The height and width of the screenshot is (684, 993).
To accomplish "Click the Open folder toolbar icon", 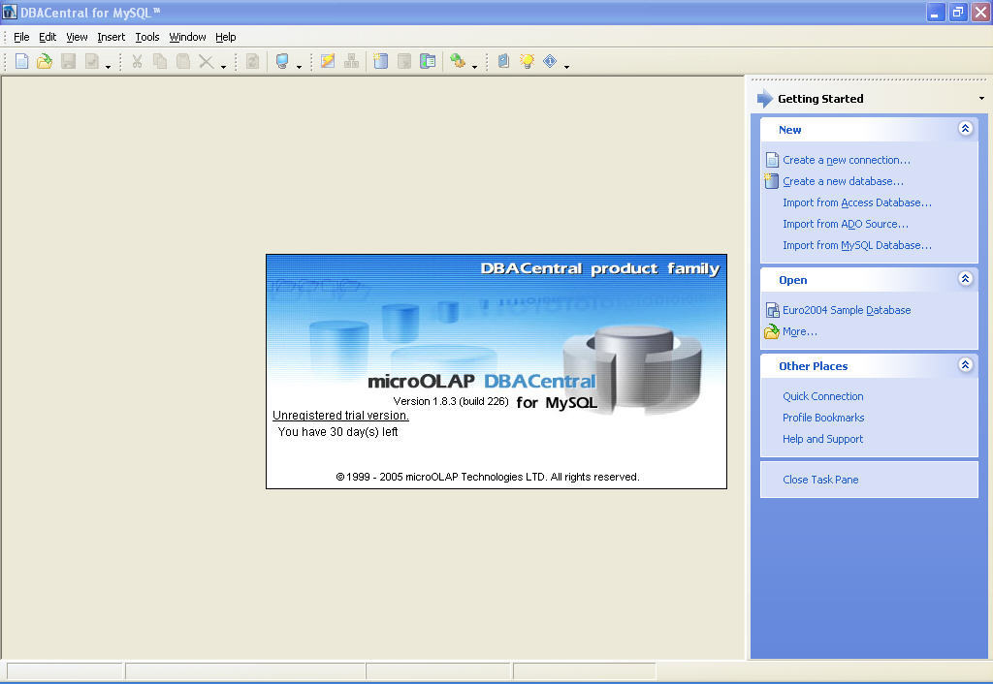I will pyautogui.click(x=45, y=61).
